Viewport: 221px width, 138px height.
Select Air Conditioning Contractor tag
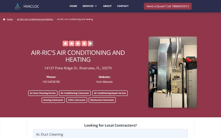(75, 93)
